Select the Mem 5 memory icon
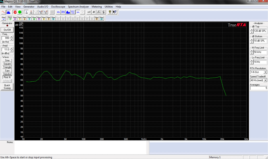 (x=29, y=18)
